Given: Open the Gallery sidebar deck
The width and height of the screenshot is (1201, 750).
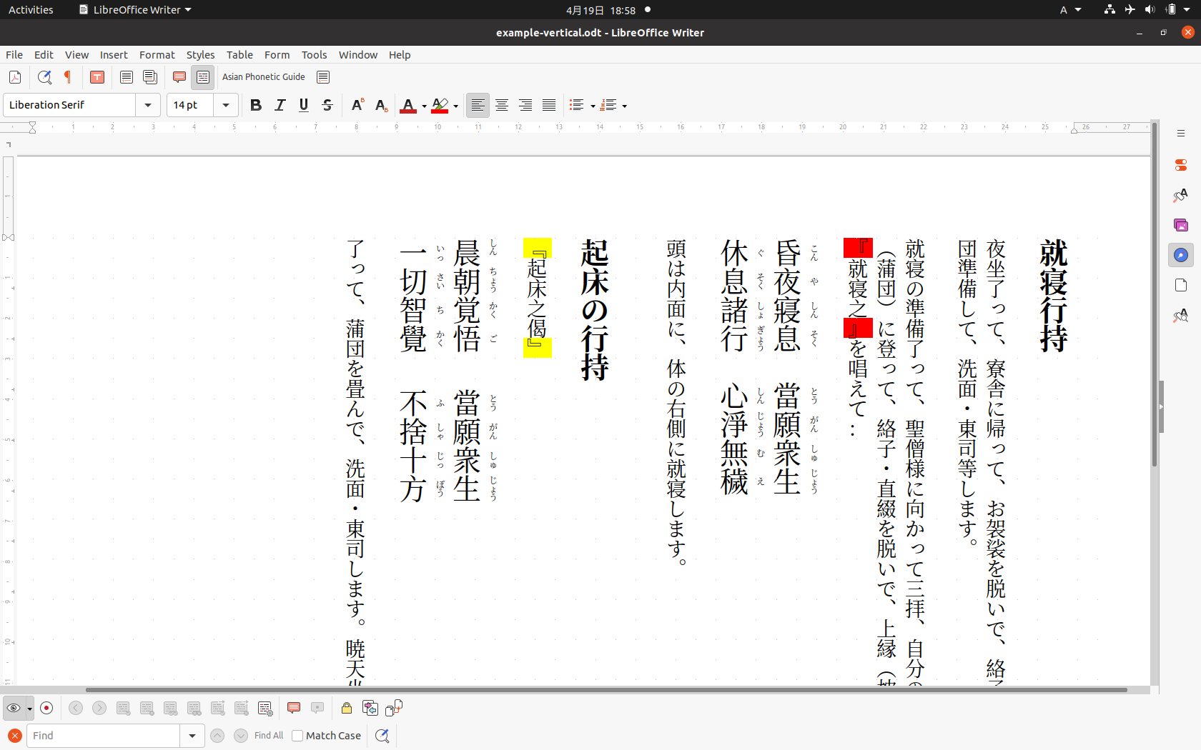Looking at the screenshot, I should coord(1181,225).
